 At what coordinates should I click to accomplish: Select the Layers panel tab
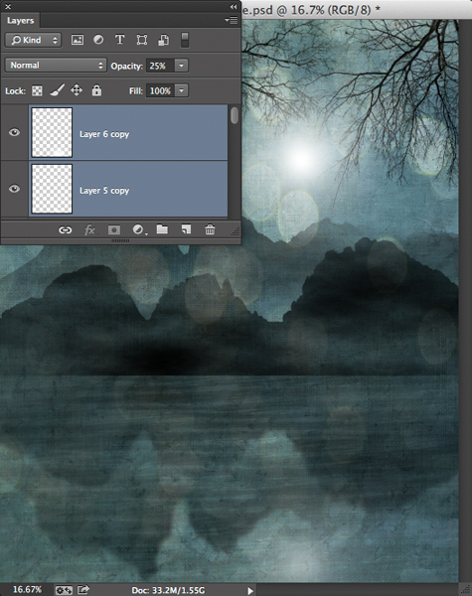click(x=20, y=21)
